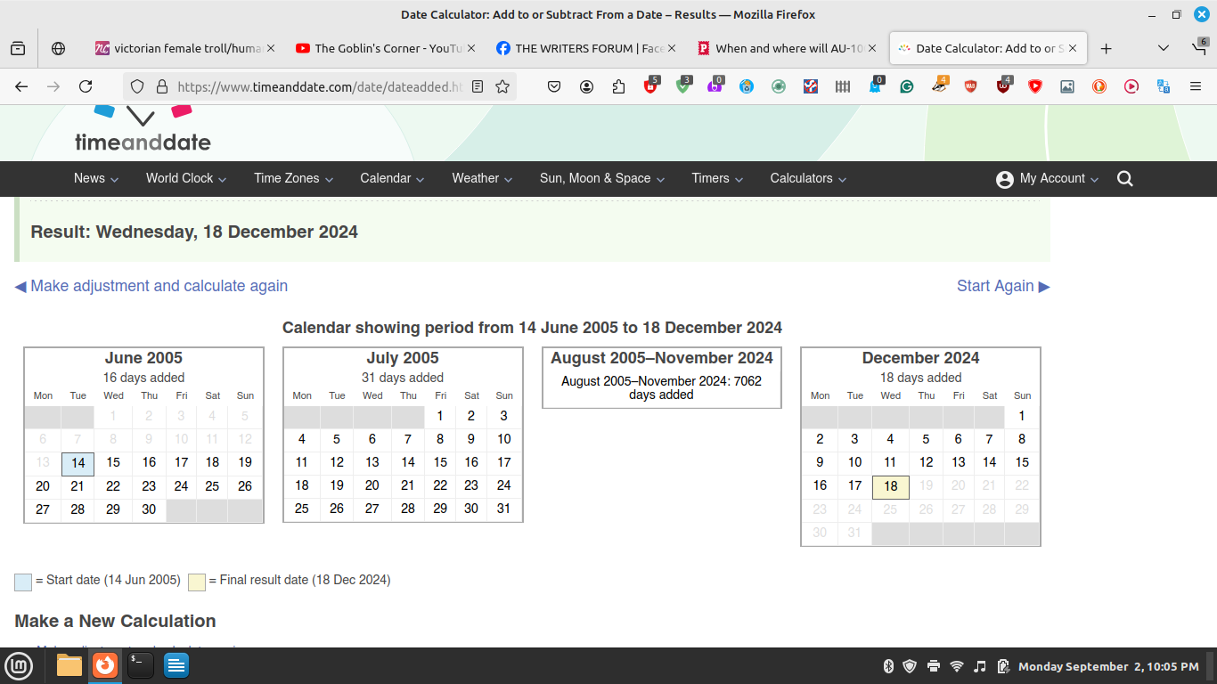Viewport: 1217px width, 684px height.
Task: Click the timeanddate logo
Action: (x=143, y=132)
